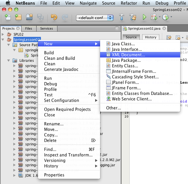Choose Other... in New submenu
188x184 pixels.
[140, 108]
